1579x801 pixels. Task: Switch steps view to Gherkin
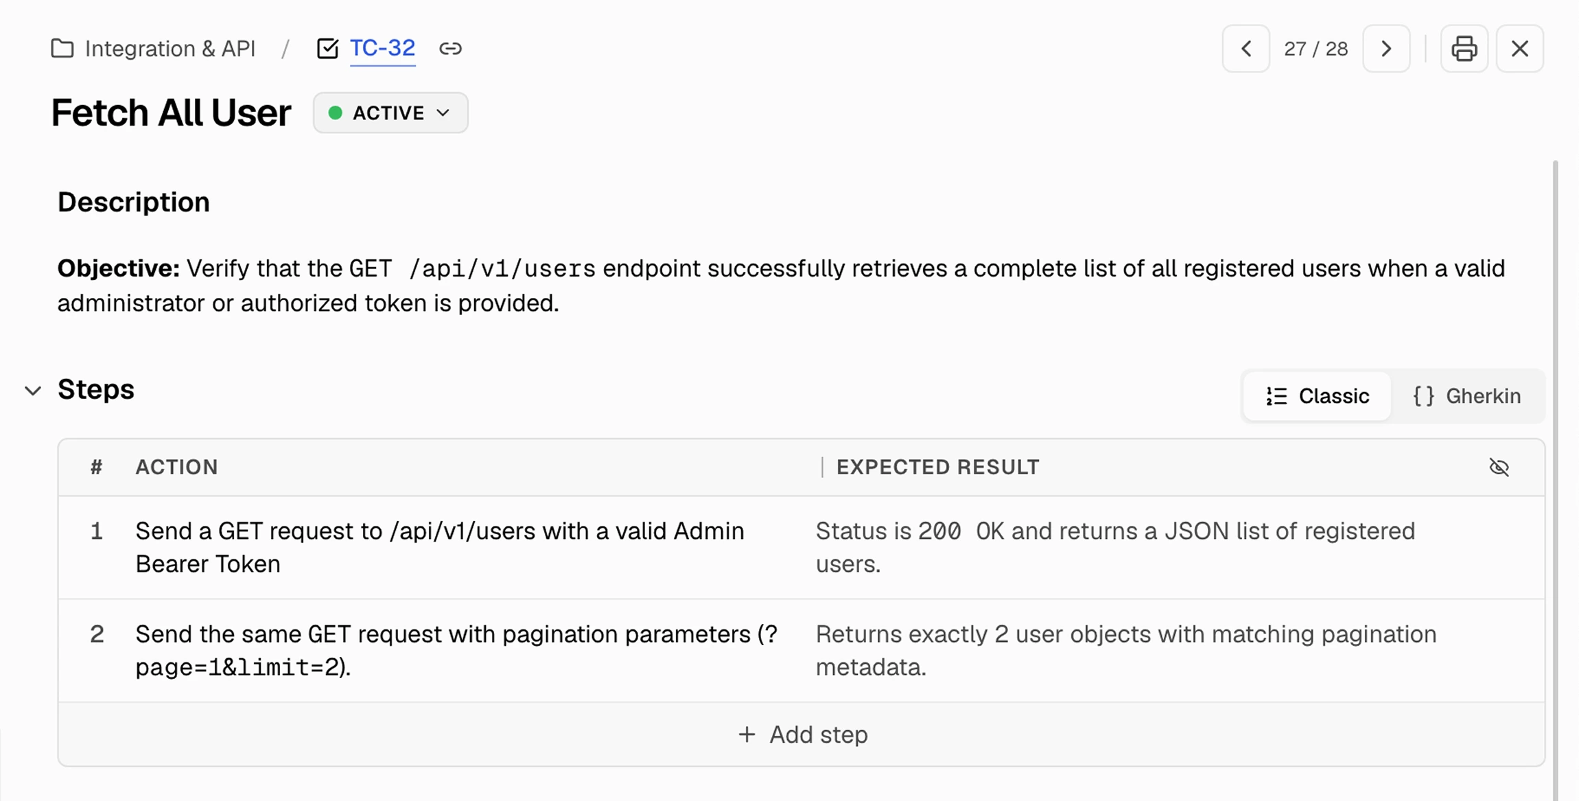[1467, 396]
